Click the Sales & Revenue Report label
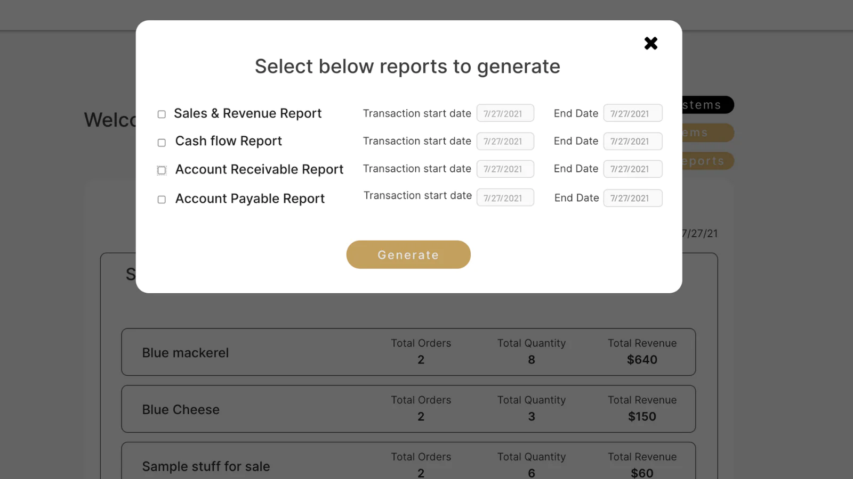The image size is (853, 479). (x=247, y=113)
